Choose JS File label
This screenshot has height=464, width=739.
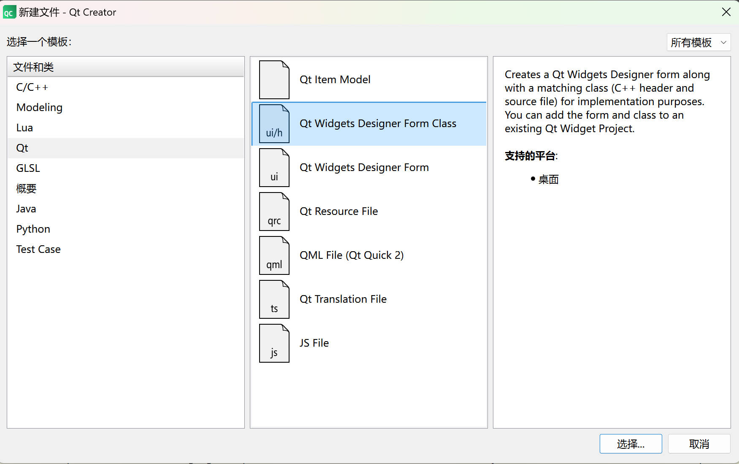coord(314,343)
